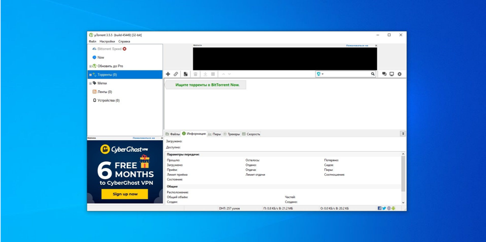This screenshot has width=486, height=242.
Task: Switch to the Информация tab
Action: [x=194, y=134]
